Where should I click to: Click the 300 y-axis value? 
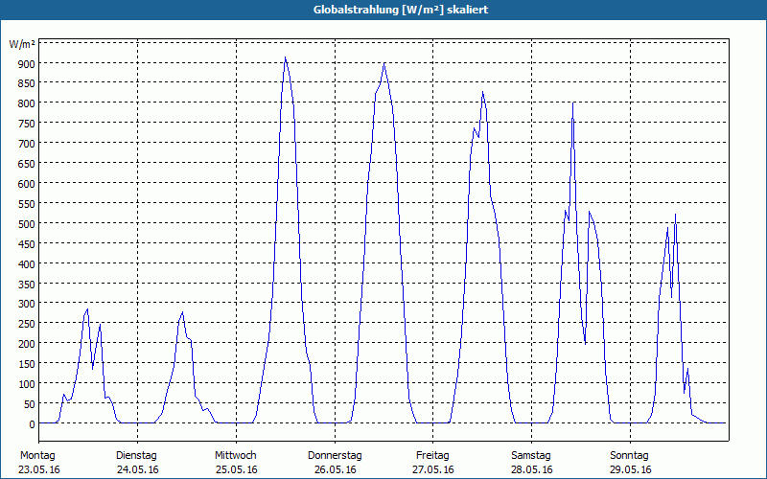(27, 304)
